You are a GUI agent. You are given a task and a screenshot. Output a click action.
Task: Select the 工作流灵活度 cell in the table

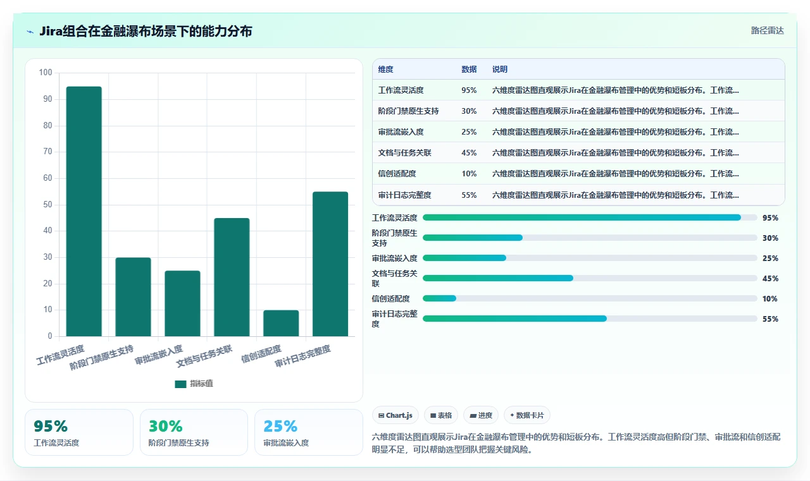point(414,90)
